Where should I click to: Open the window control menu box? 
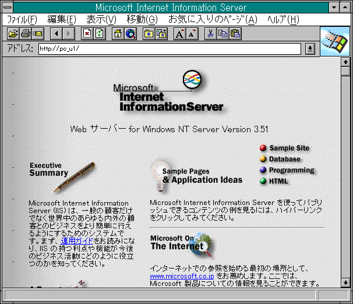(8, 8)
